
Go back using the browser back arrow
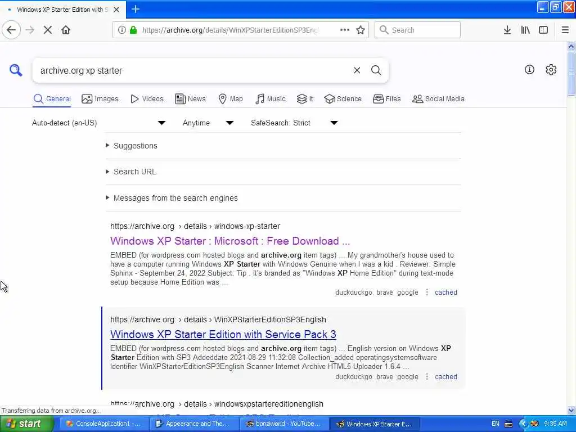11,30
